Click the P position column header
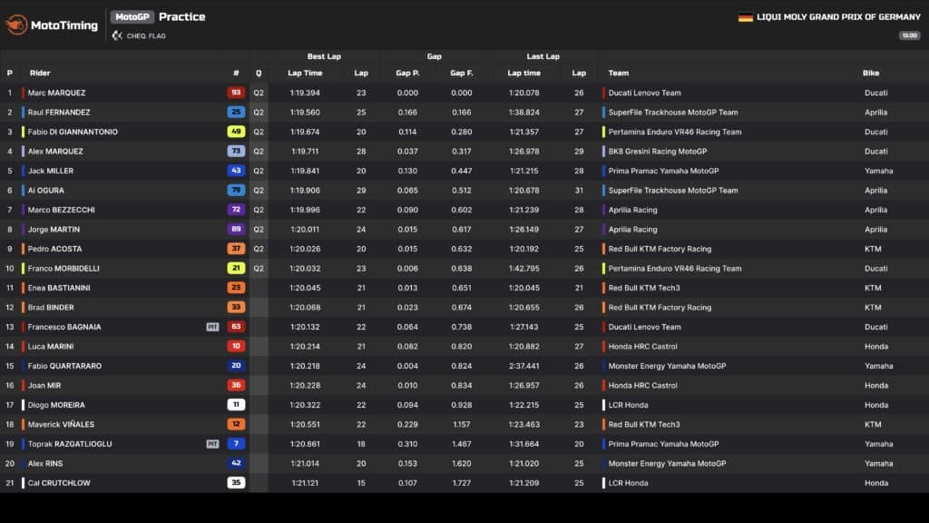This screenshot has height=523, width=929. [9, 73]
